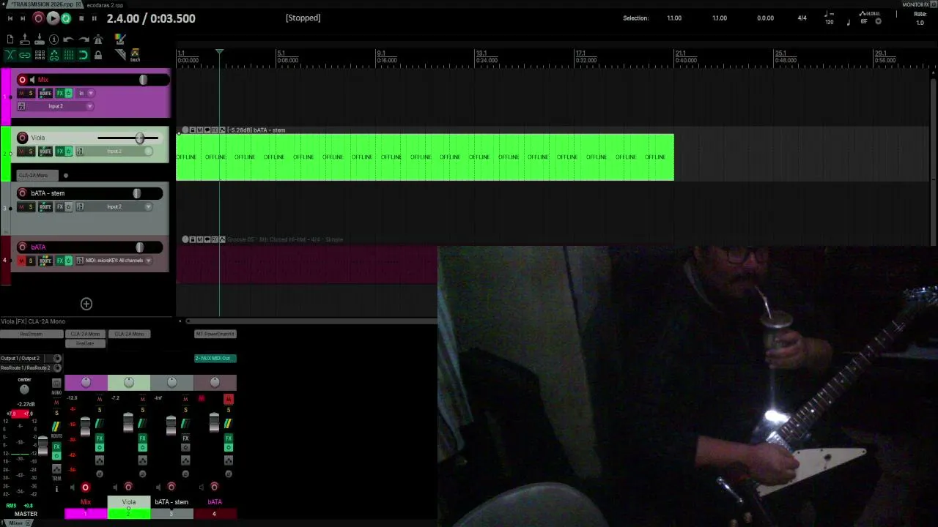
Task: Select the Mix channel label in mixer
Action: coord(86,502)
